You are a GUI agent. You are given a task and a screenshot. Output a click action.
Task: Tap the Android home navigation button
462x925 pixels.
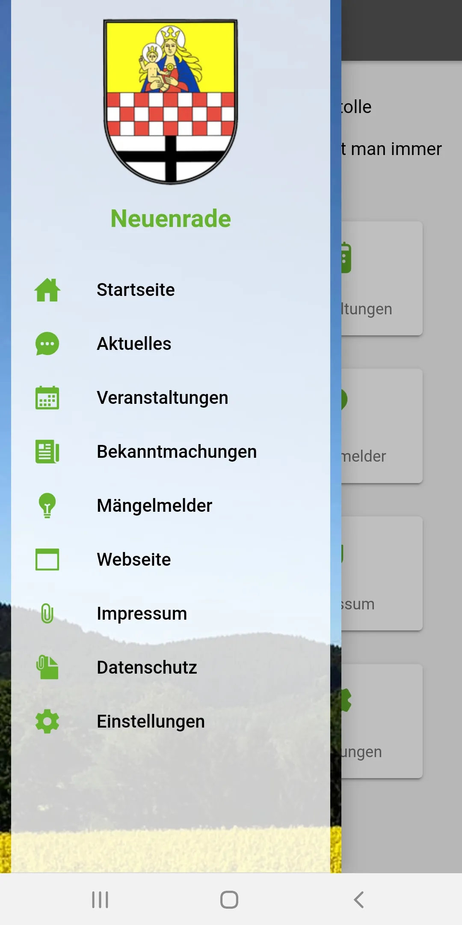pyautogui.click(x=229, y=899)
